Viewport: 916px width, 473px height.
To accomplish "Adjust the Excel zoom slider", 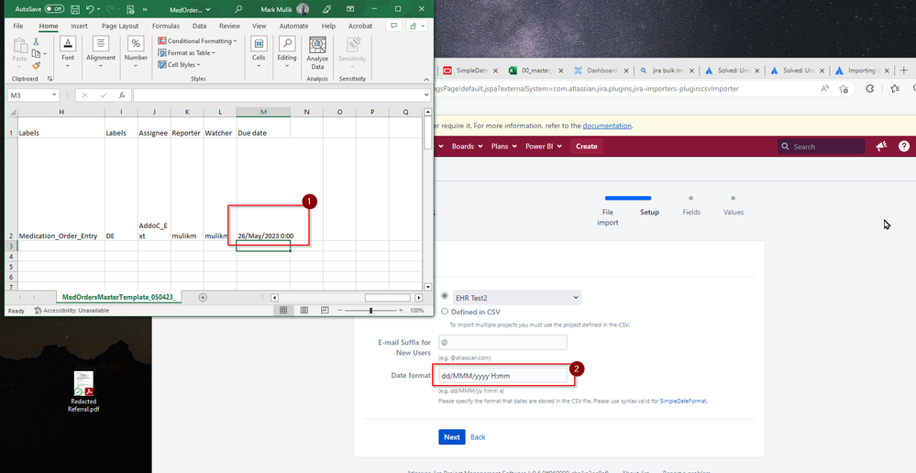I will coord(371,311).
